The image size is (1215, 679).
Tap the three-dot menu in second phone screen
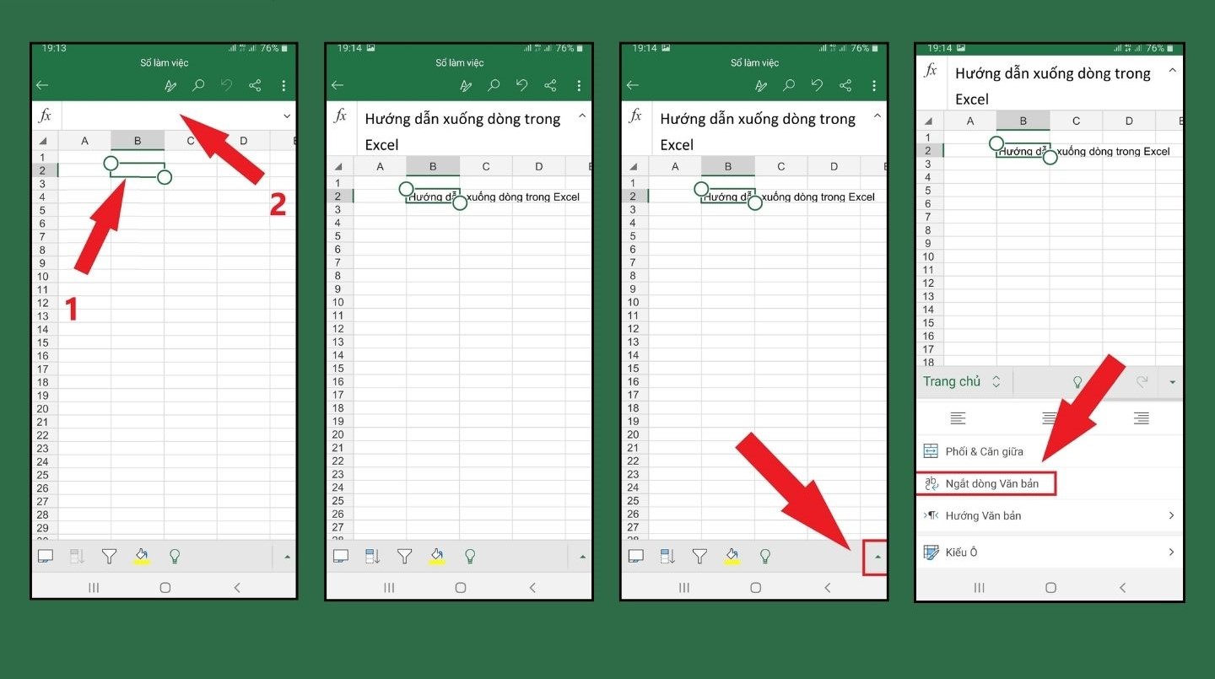point(579,85)
